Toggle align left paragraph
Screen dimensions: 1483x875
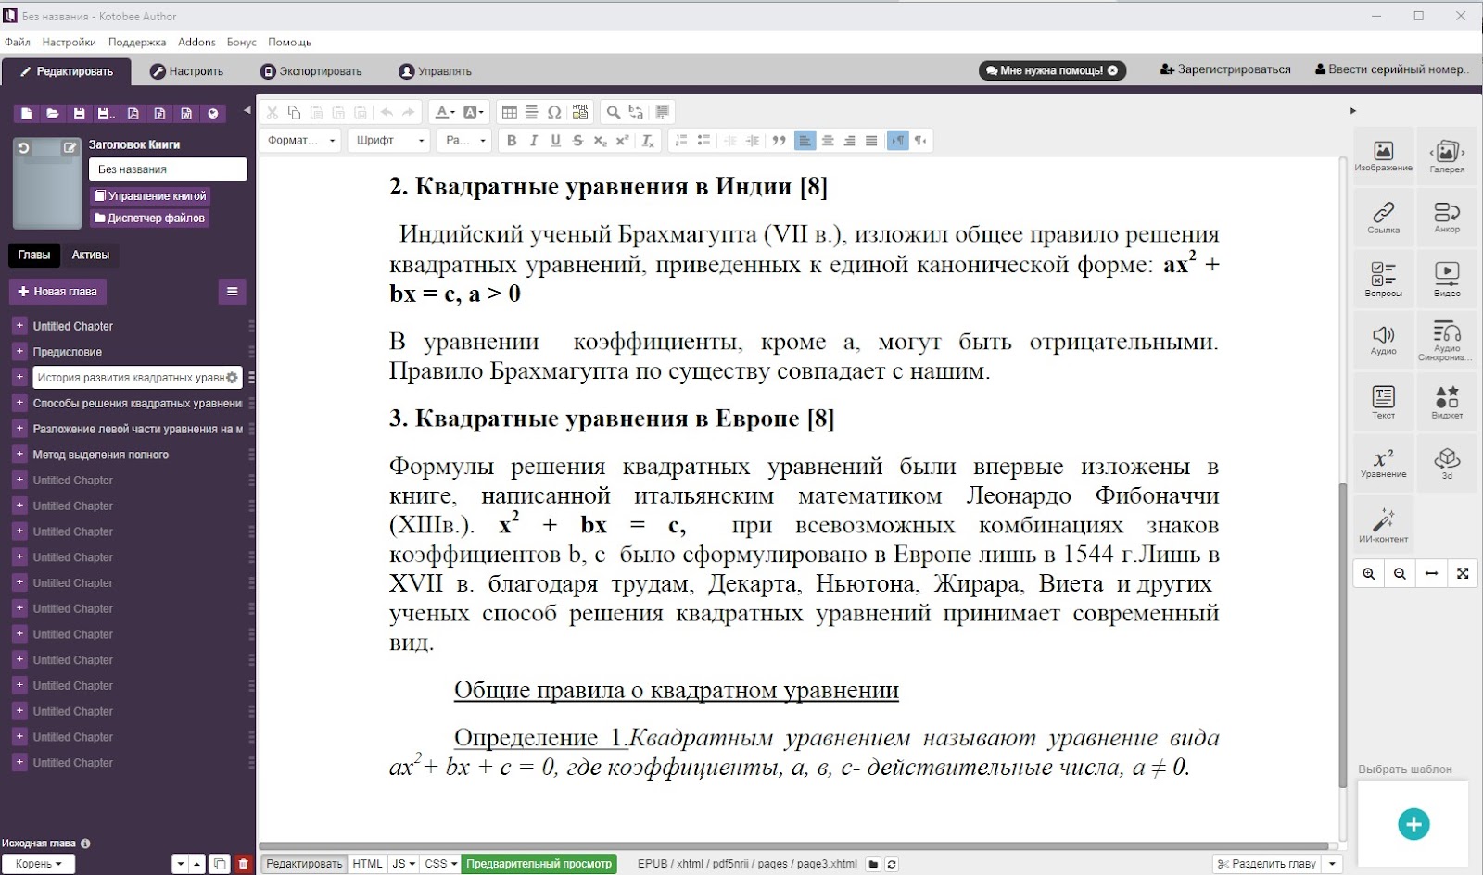pos(805,141)
